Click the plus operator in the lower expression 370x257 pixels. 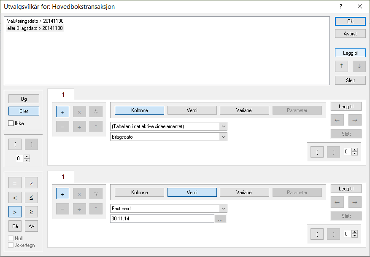[x=62, y=194]
